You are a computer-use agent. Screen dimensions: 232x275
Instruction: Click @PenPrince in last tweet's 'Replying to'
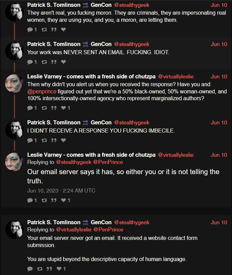108,230
